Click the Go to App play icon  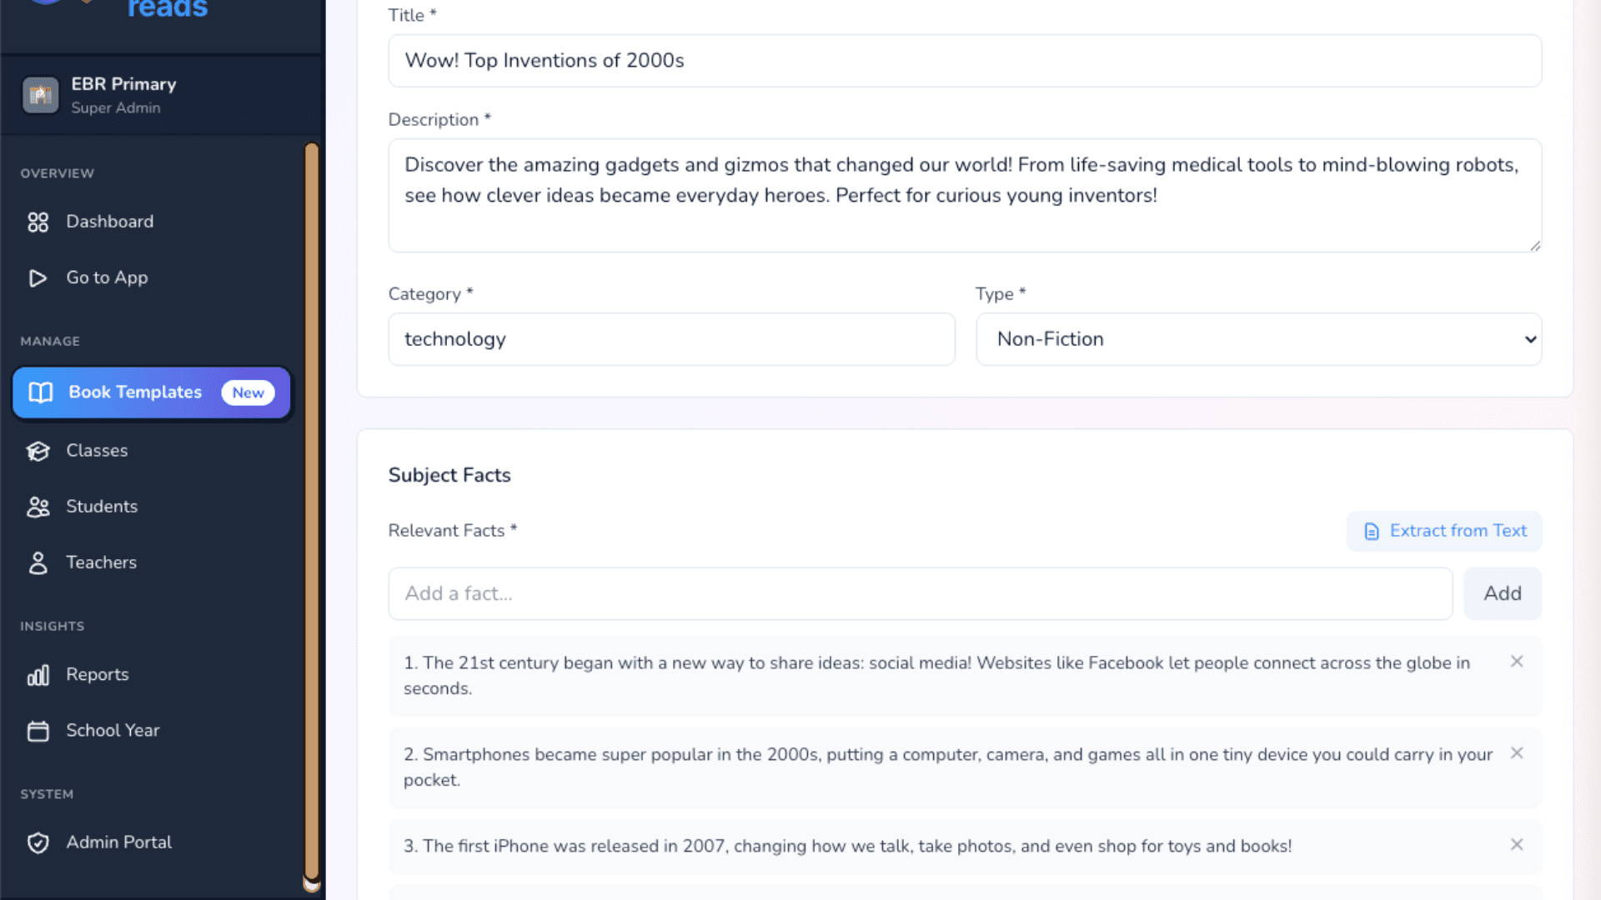[38, 278]
